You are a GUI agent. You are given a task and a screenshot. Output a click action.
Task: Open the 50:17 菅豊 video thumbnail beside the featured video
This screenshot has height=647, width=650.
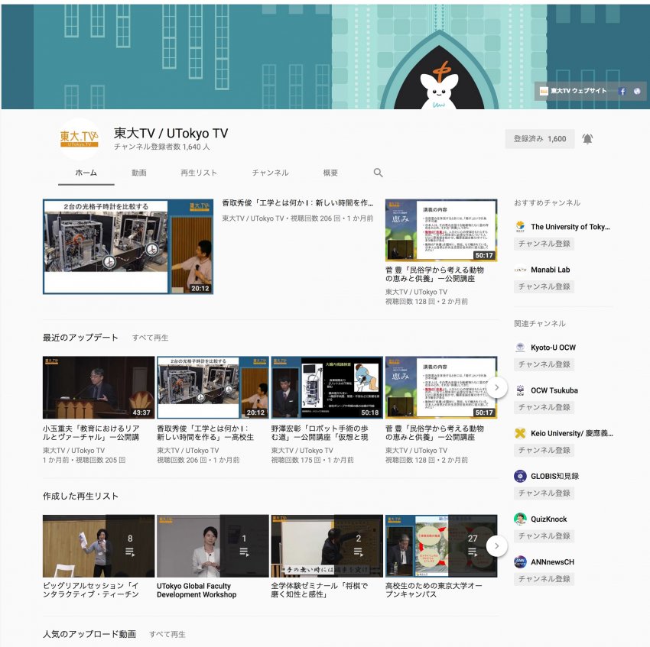coord(441,230)
